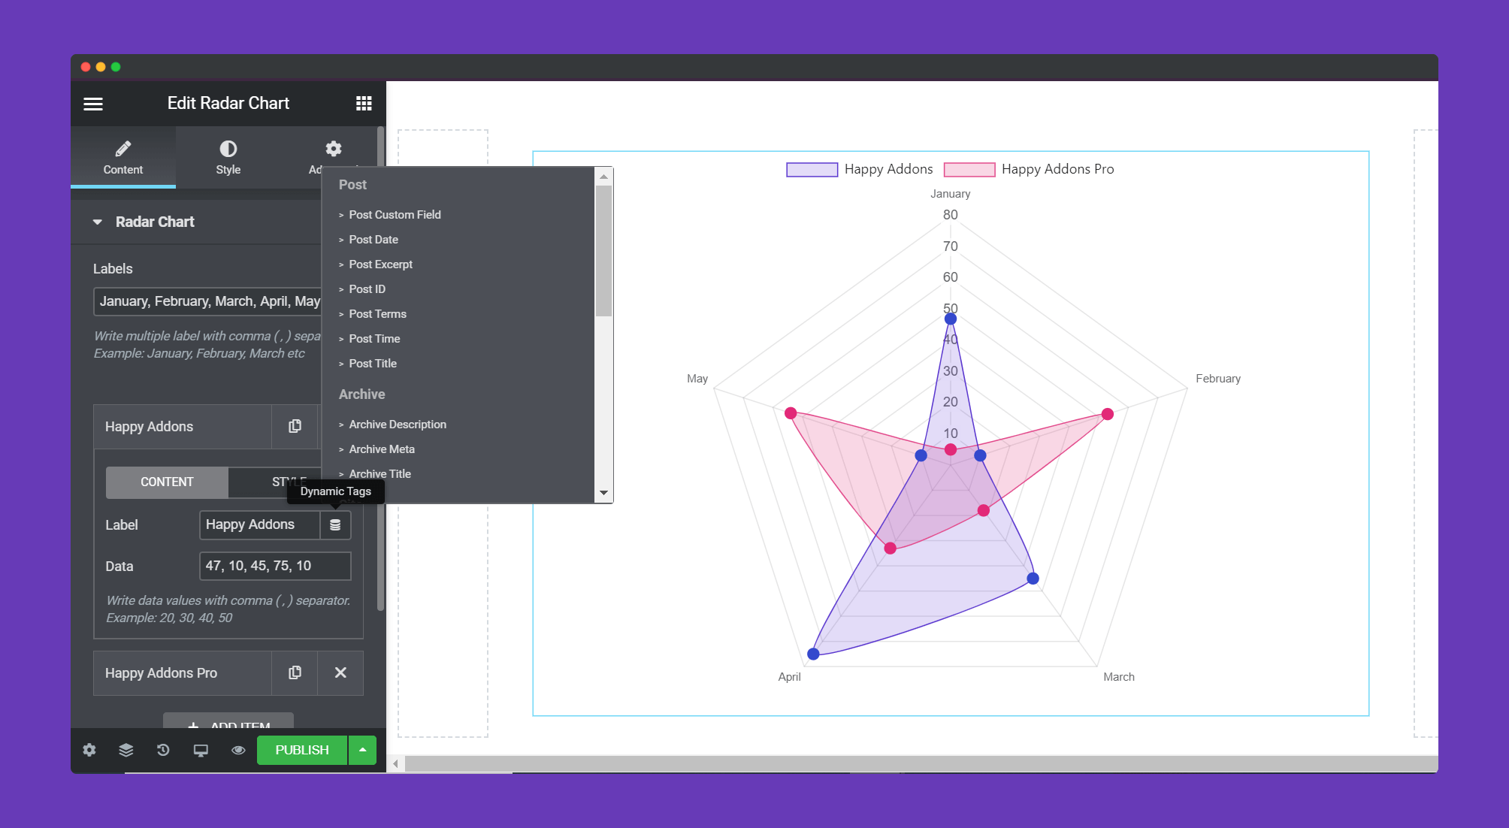This screenshot has height=828, width=1509.
Task: Click Happy Addons Pro legend label
Action: pyautogui.click(x=1057, y=169)
